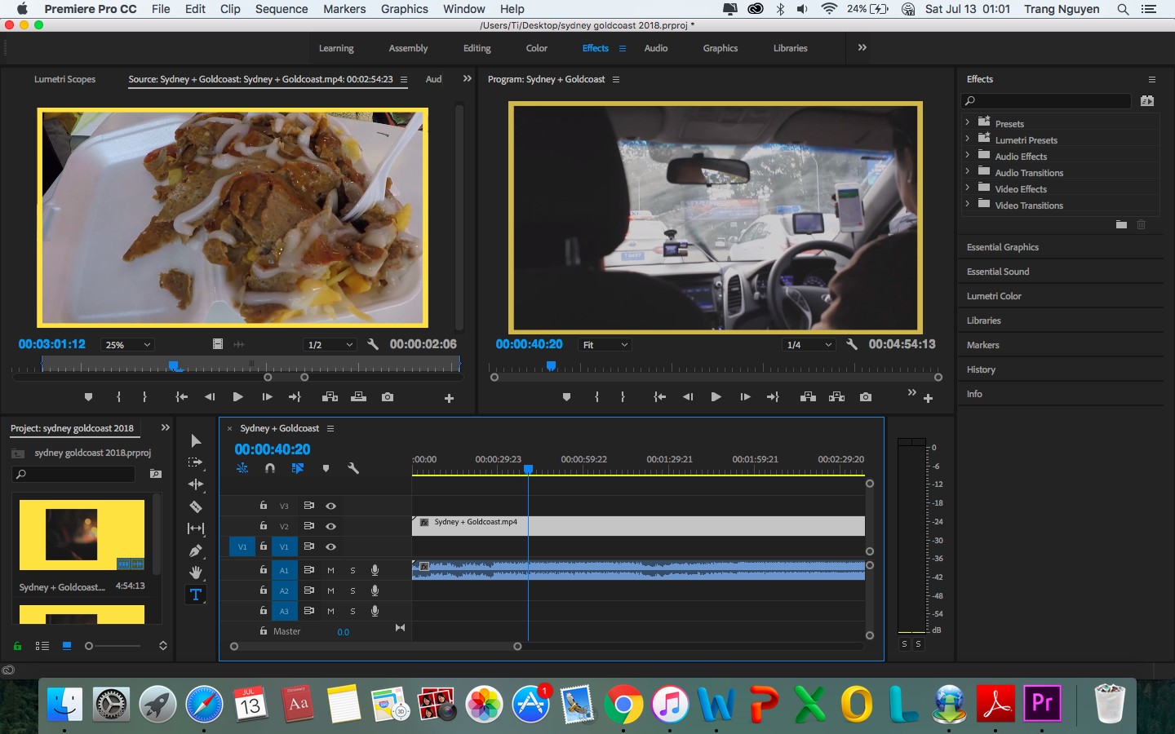Toggle V3 track output eye
Viewport: 1175px width, 734px height.
point(330,506)
